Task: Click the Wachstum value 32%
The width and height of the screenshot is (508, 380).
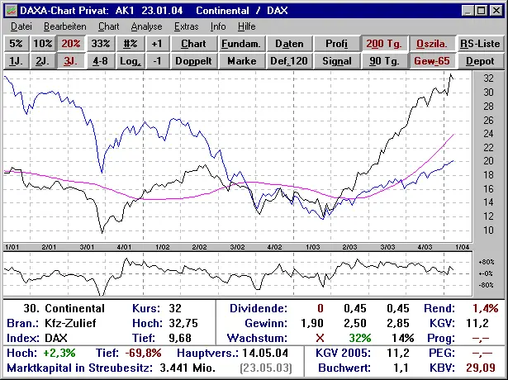Action: 360,338
